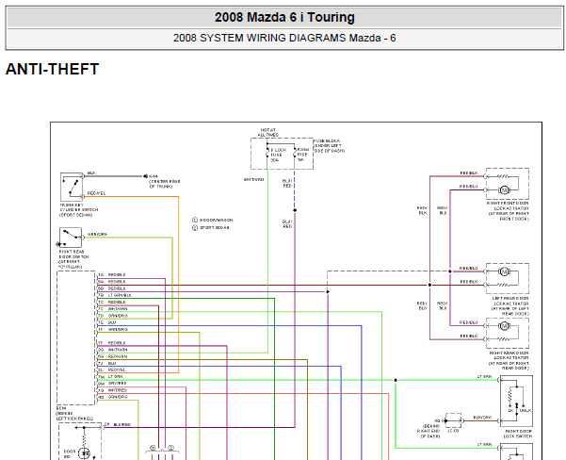Click the right door lock switch resistor symbol
The image size is (566, 460).
(x=510, y=395)
